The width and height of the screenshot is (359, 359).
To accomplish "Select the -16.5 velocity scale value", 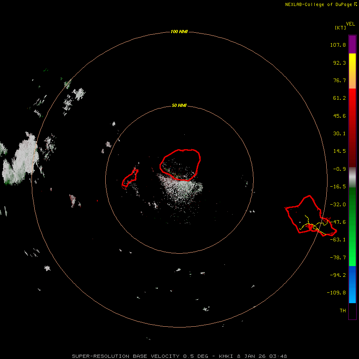I will point(338,187).
